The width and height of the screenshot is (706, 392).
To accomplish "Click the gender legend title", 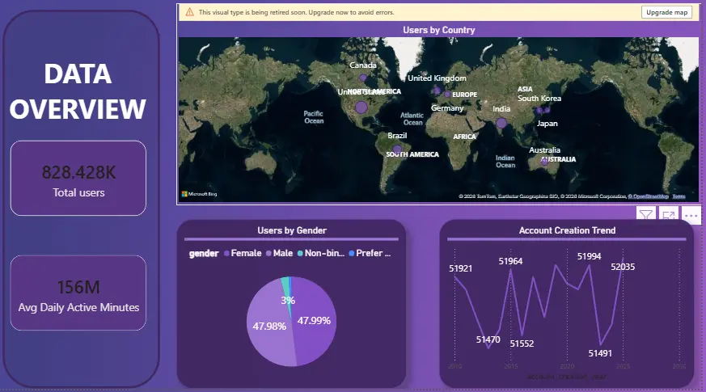I will (x=204, y=253).
